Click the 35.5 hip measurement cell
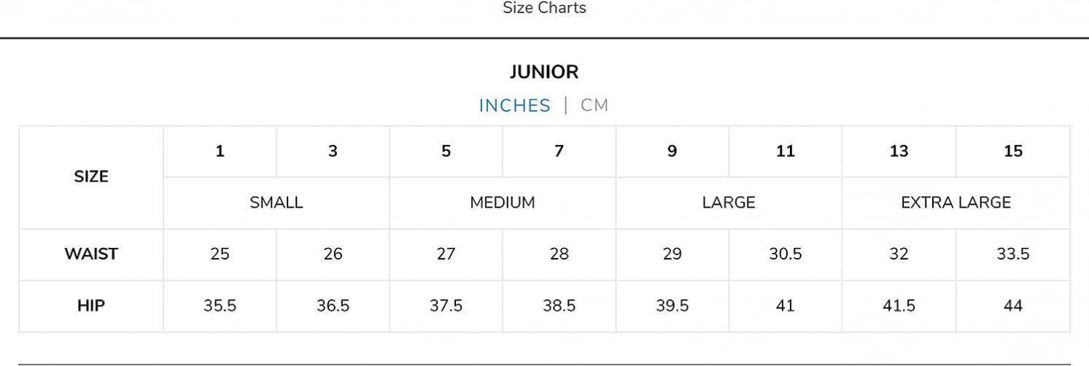This screenshot has height=366, width=1089. pos(220,306)
